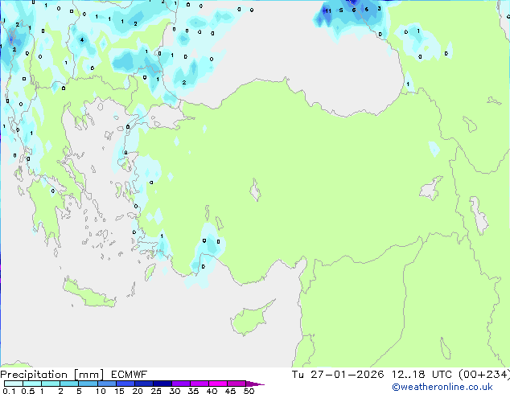Image resolution: width=510 pixels, height=394 pixels.
Task: Click the forecast date 'Tu 27-01-2026'
Action: click(338, 375)
